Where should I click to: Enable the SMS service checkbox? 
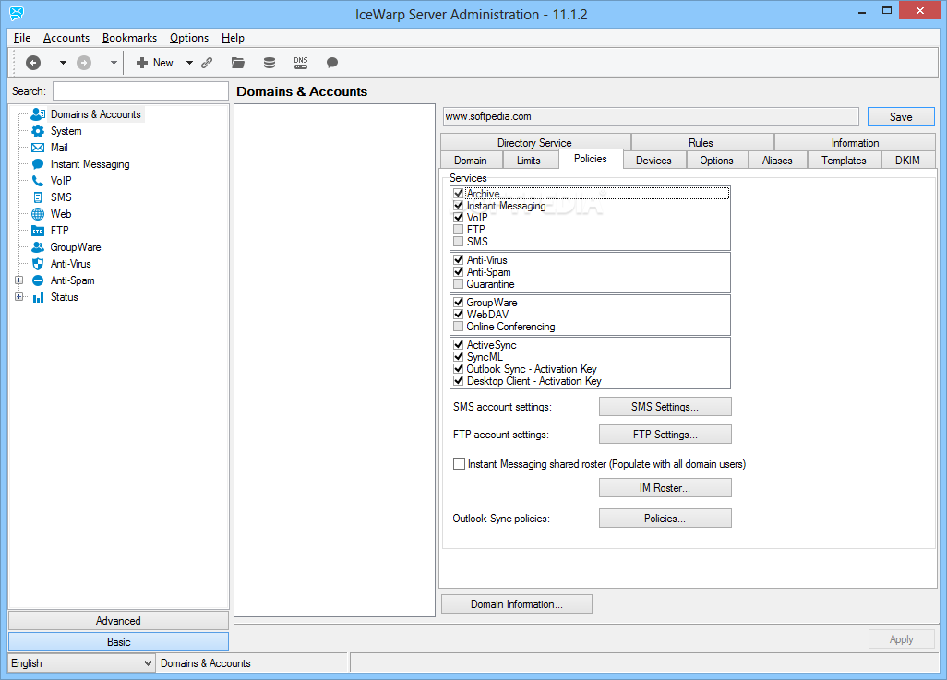459,242
